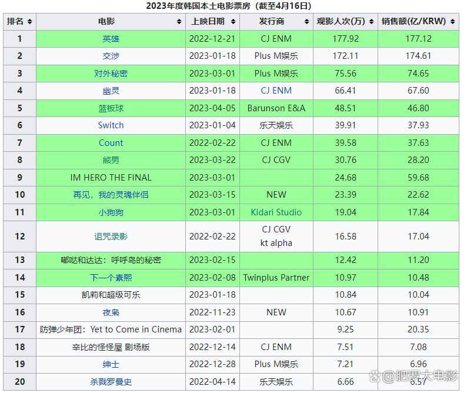This screenshot has height=393, width=467.
Task: Click the Count movie link
Action: pyautogui.click(x=111, y=143)
